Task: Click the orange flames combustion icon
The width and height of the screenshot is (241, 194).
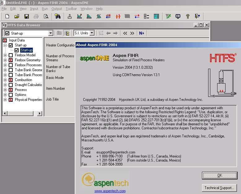Action: pos(118,16)
